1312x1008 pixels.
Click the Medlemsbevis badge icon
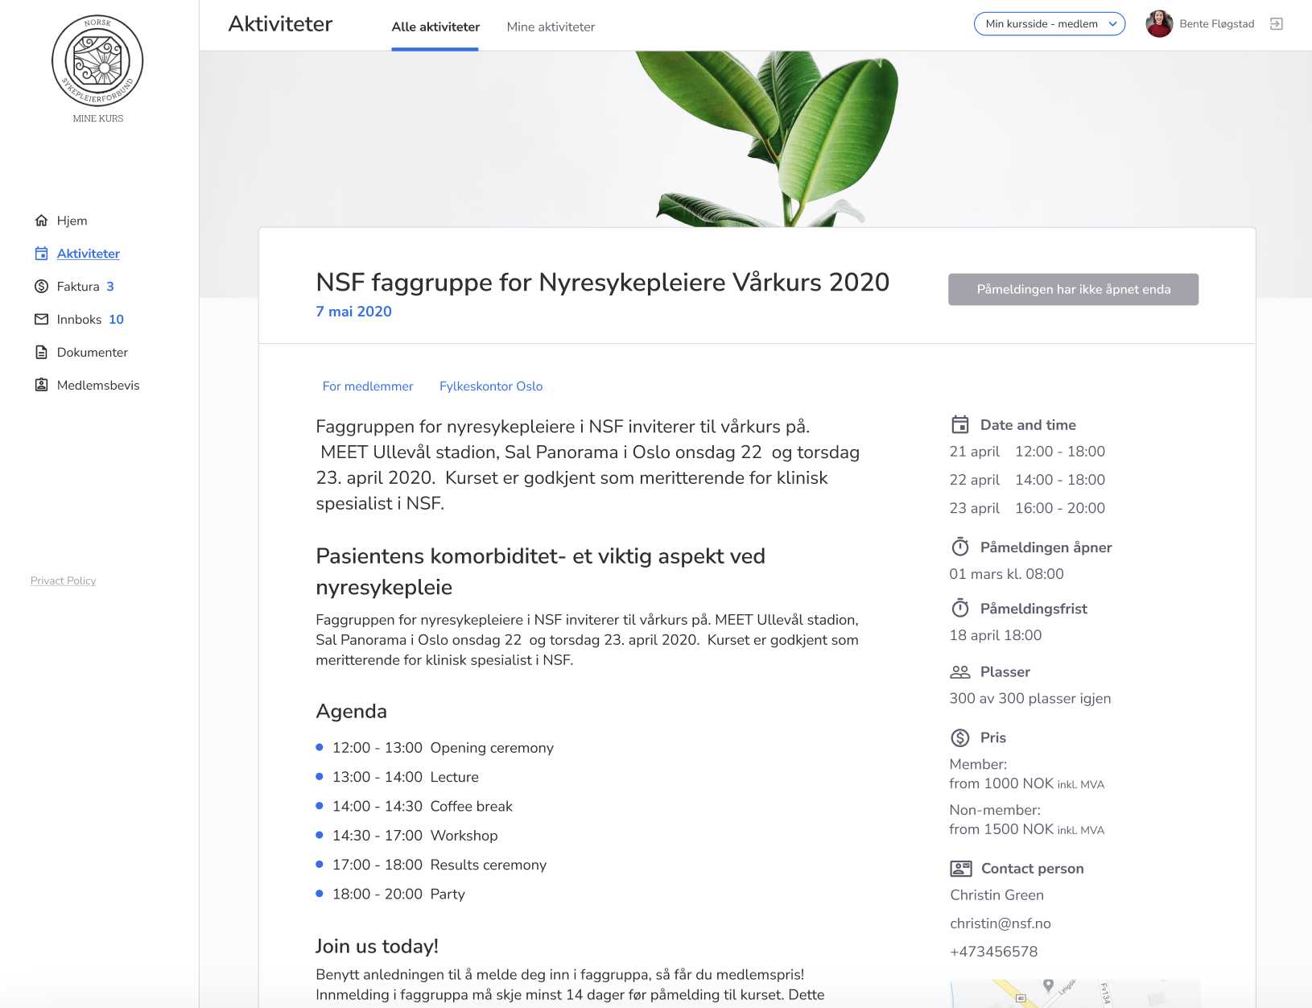tap(42, 386)
